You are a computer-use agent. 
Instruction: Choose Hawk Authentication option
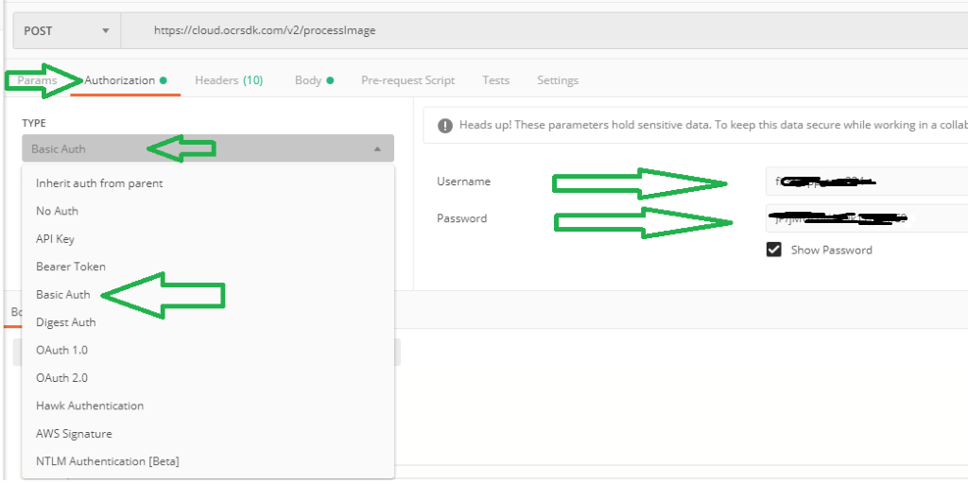207,406
